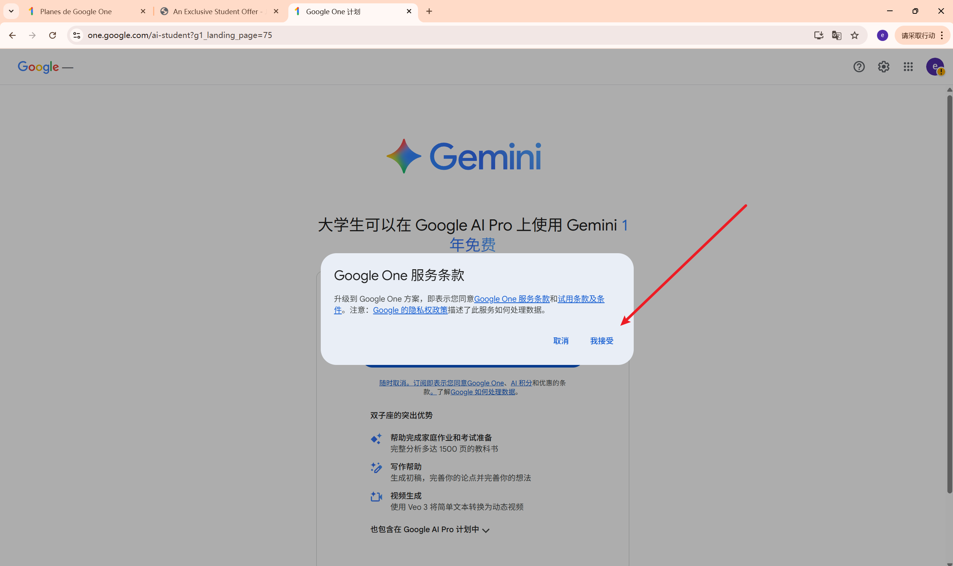Reload the current page
The width and height of the screenshot is (953, 566).
[x=53, y=35]
